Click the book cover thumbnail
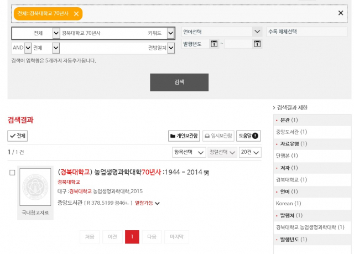Screen dimensions: 354x254 [35, 187]
